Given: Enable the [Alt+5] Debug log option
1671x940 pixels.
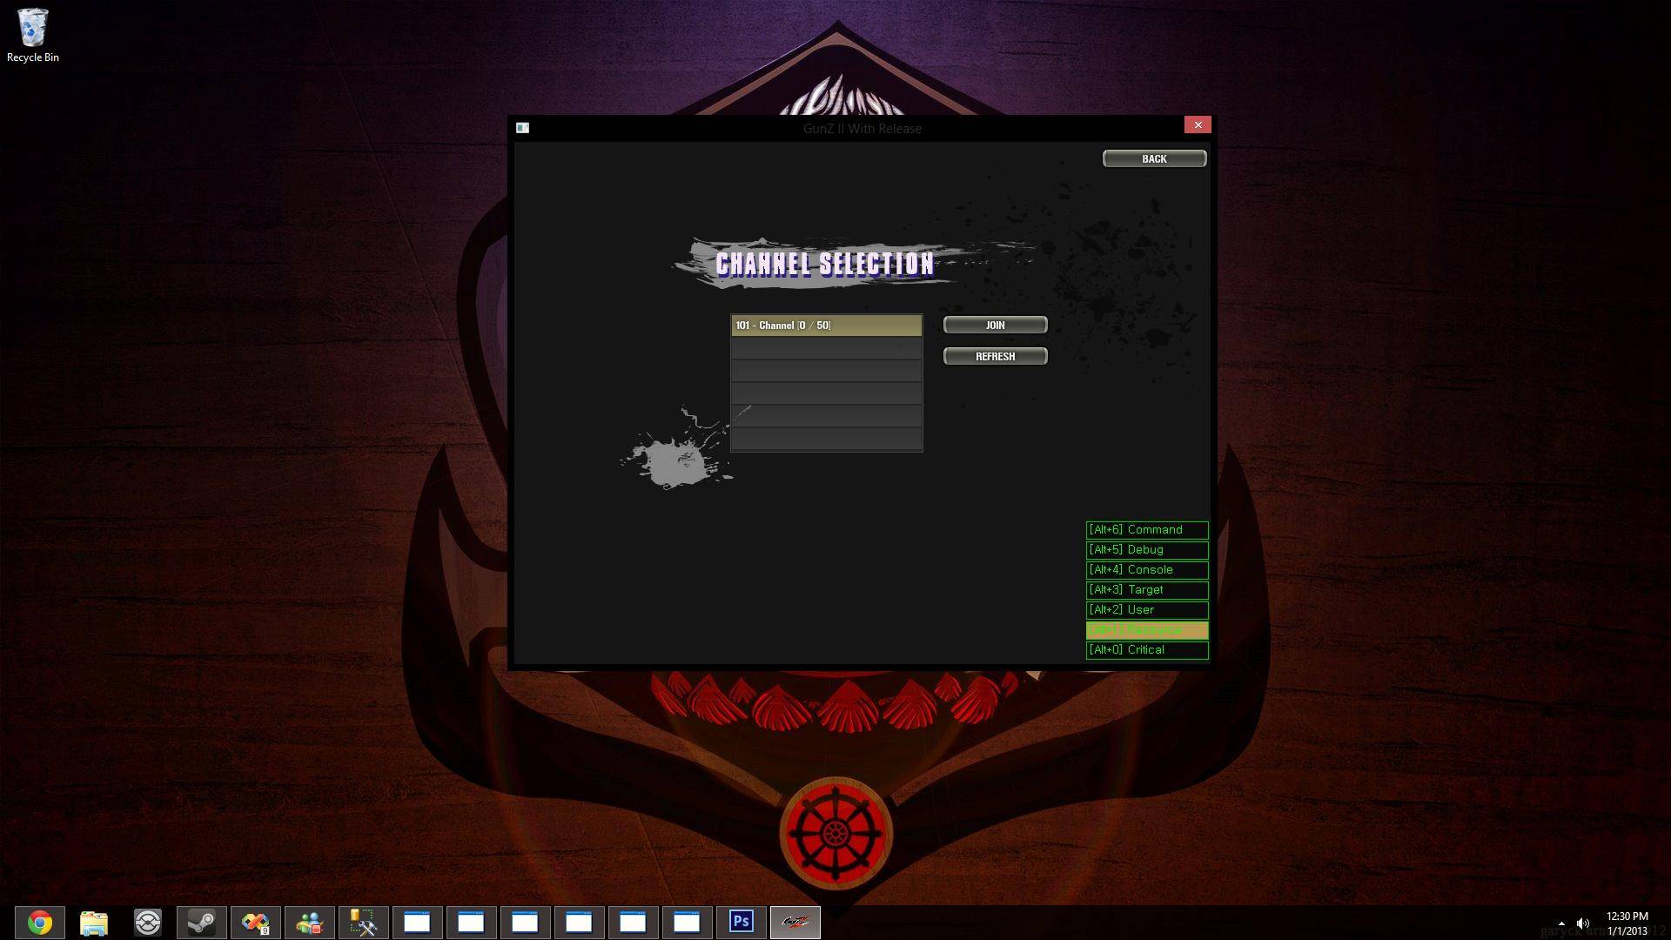Looking at the screenshot, I should (1146, 548).
